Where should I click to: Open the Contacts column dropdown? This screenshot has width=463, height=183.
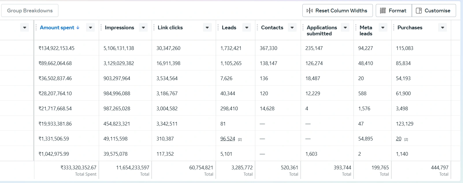tap(292, 28)
